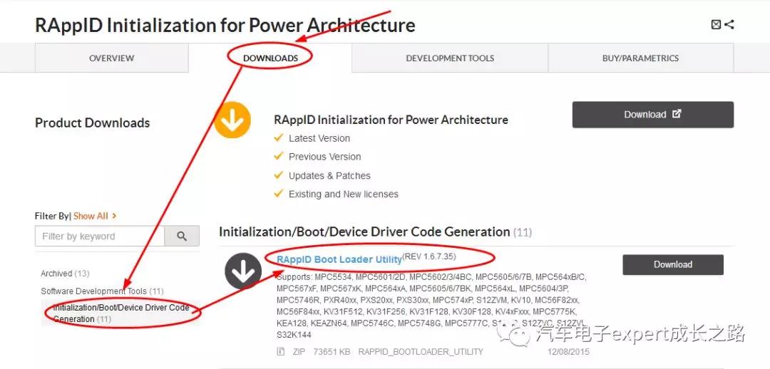Screen dimensions: 770x369
Task: Click the ZIP file document icon
Action: point(281,352)
